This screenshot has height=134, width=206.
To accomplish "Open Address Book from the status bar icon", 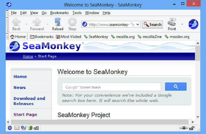I will (x=30, y=128).
